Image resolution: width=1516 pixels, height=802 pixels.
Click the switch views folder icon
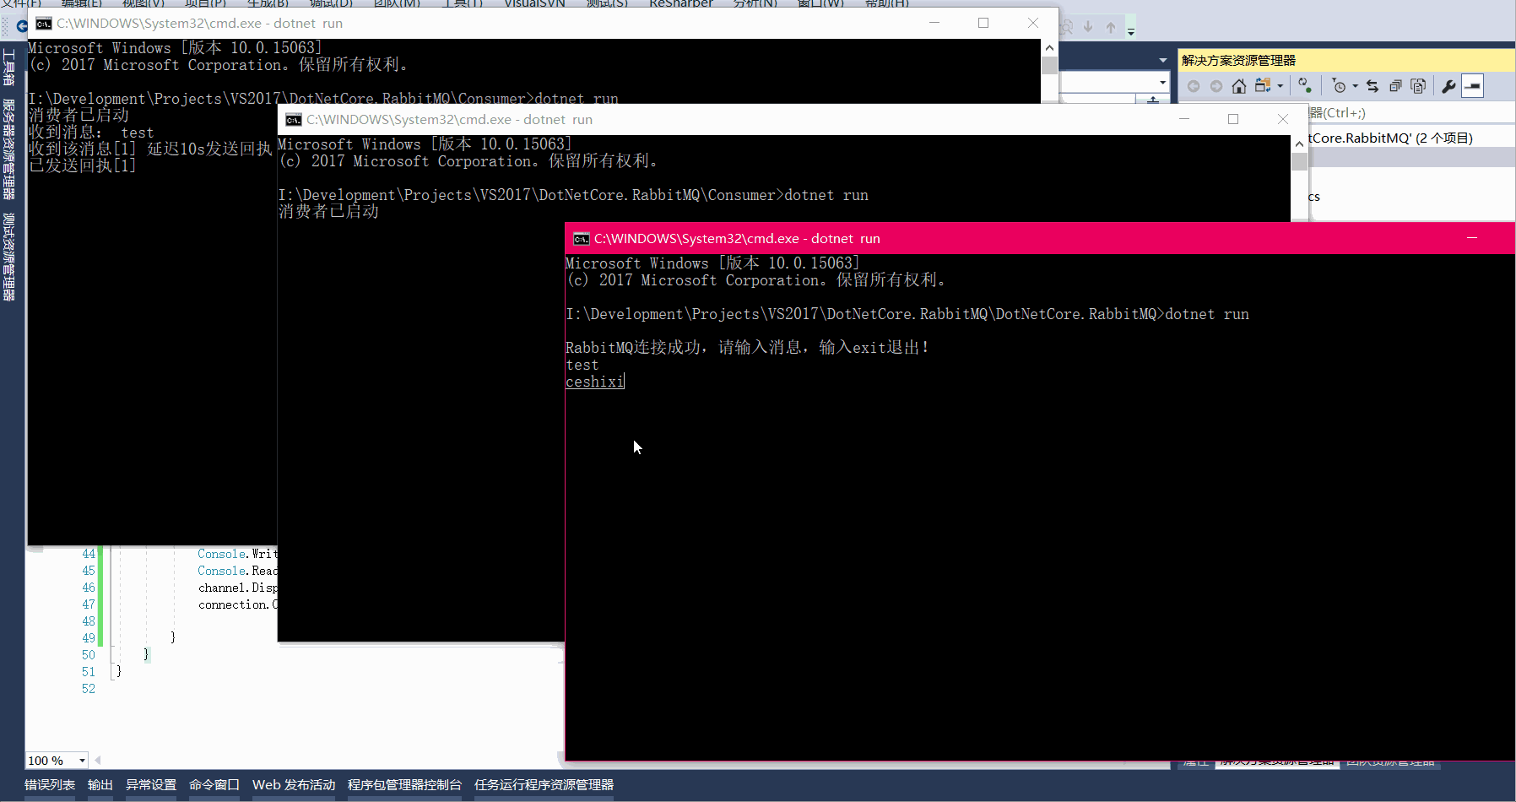pos(1263,86)
